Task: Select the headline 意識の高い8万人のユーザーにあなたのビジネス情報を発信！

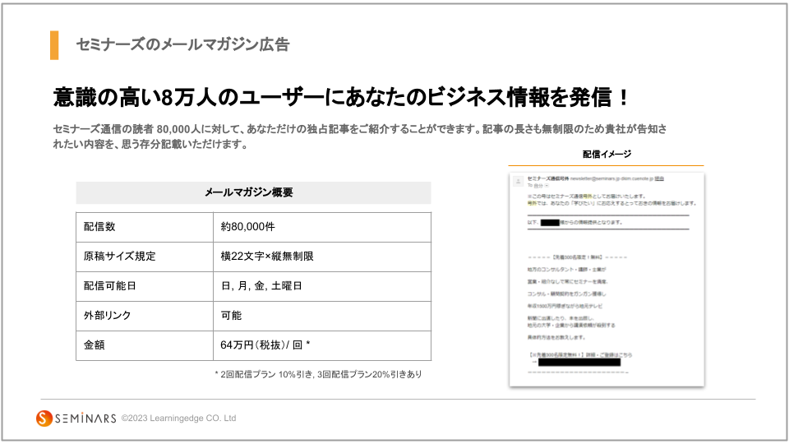Action: pos(340,97)
